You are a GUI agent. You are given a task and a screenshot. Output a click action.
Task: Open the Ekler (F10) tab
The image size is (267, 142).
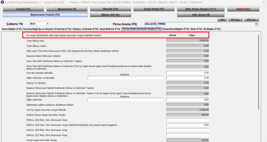pos(196,29)
